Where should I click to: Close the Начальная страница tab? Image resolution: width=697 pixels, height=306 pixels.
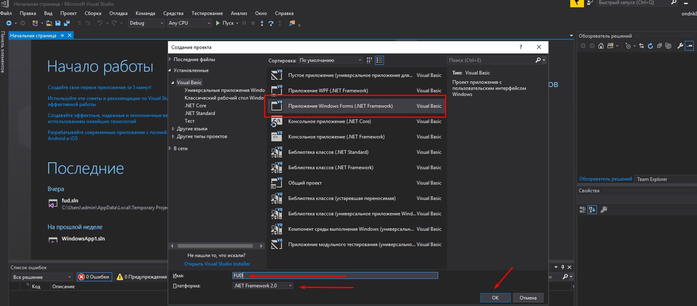[70, 36]
